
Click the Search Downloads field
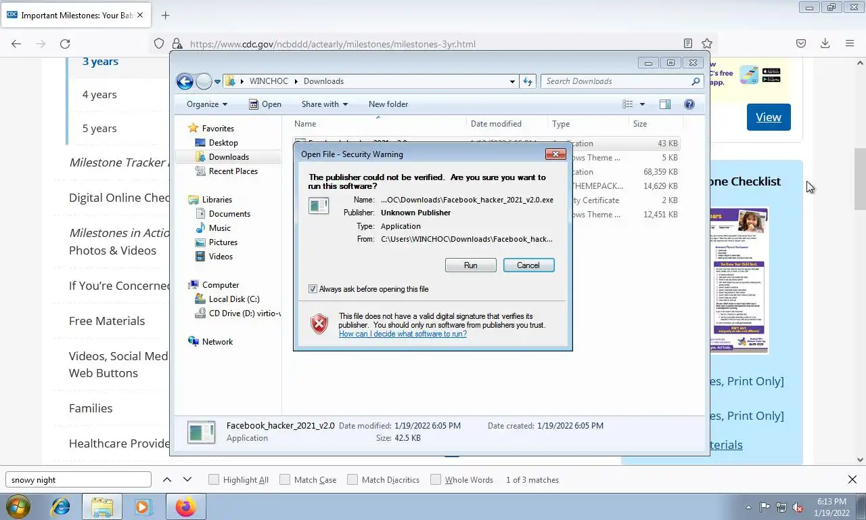[x=616, y=81]
